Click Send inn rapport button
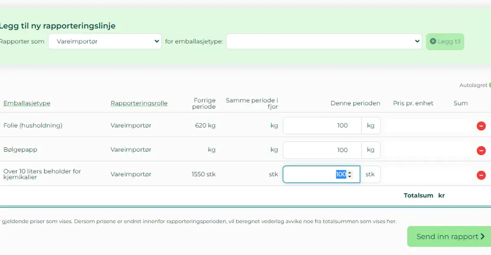 450,237
